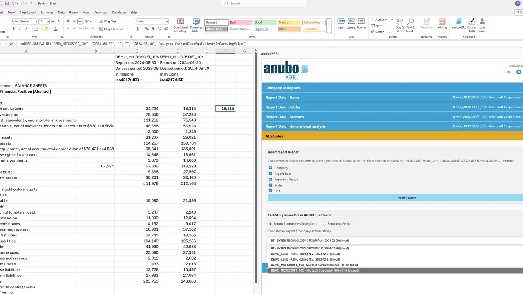Open the company report combo box
The image size is (523, 294).
click(395, 241)
